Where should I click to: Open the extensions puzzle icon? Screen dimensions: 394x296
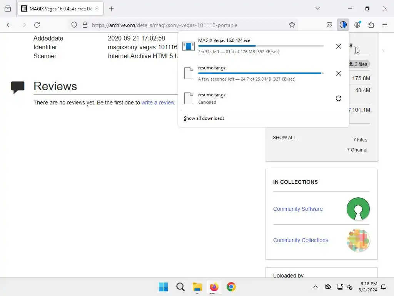(371, 25)
